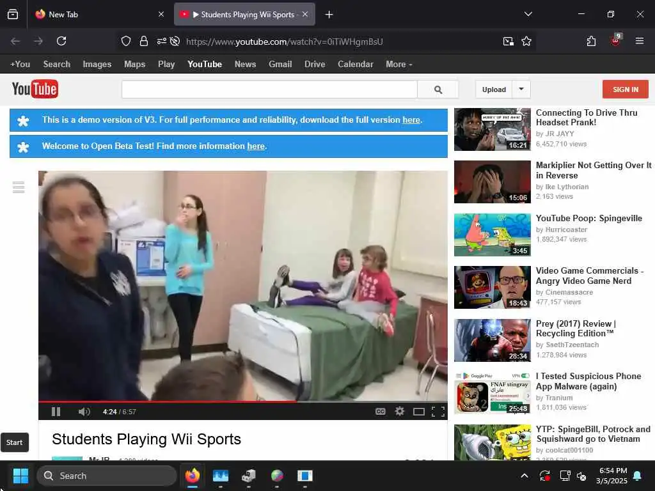Click the 'here' link in the demo version banner

(411, 120)
